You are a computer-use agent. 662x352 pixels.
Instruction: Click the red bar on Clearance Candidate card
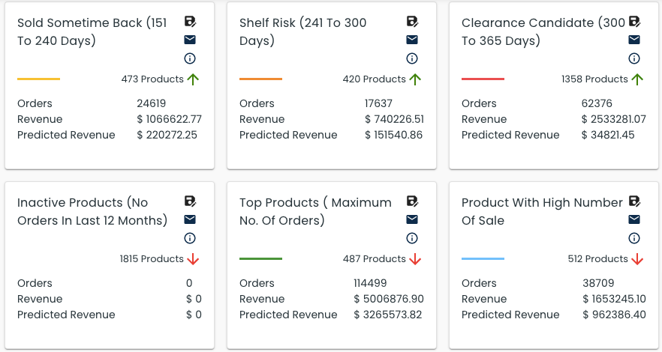tap(483, 79)
